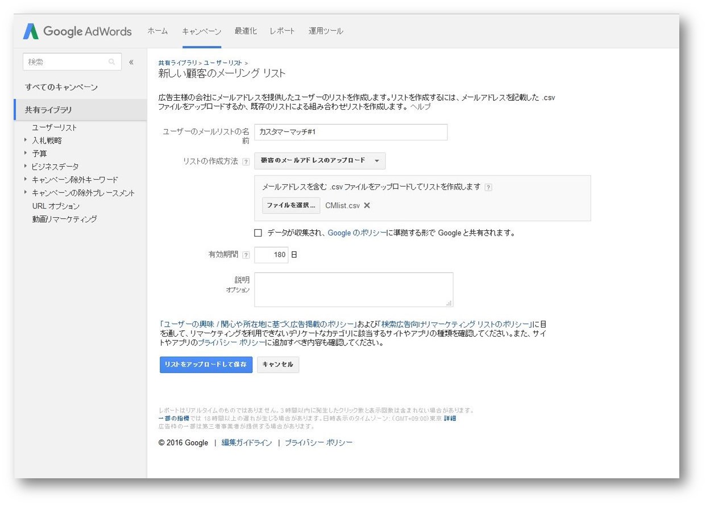The width and height of the screenshot is (706, 505).
Task: Click the ファイルを選択 button
Action: point(291,205)
